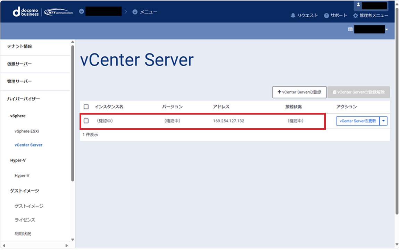Open the admin menu gear icon
The height and width of the screenshot is (250, 399).
[355, 16]
